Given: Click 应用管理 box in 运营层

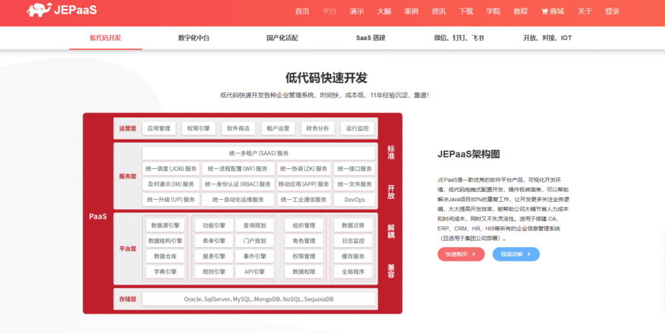Looking at the screenshot, I should tap(158, 128).
